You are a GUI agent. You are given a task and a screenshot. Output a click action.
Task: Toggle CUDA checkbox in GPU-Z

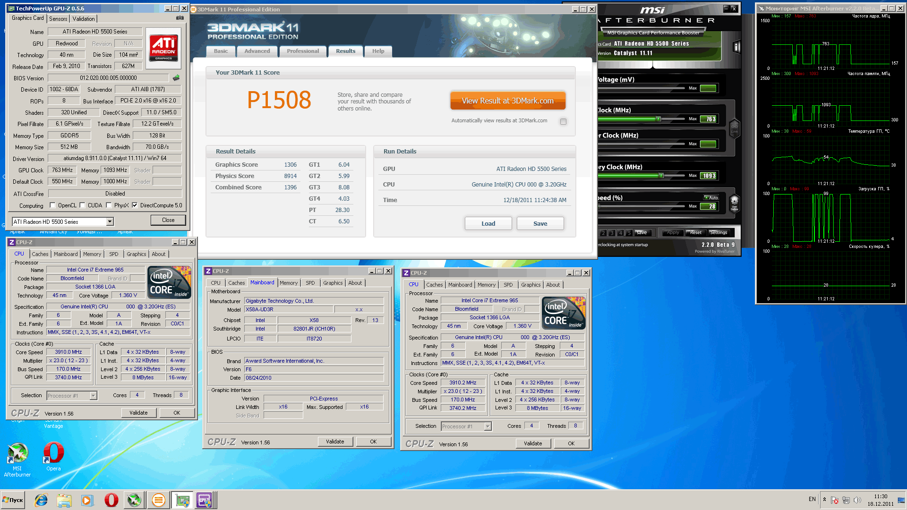pos(83,205)
